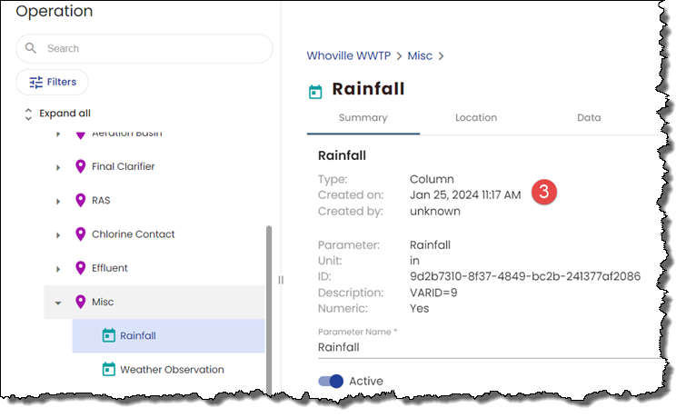The image size is (686, 418).
Task: Open the Filters button
Action: tap(52, 82)
